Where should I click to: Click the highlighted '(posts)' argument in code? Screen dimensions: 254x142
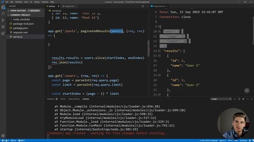pos(116,31)
